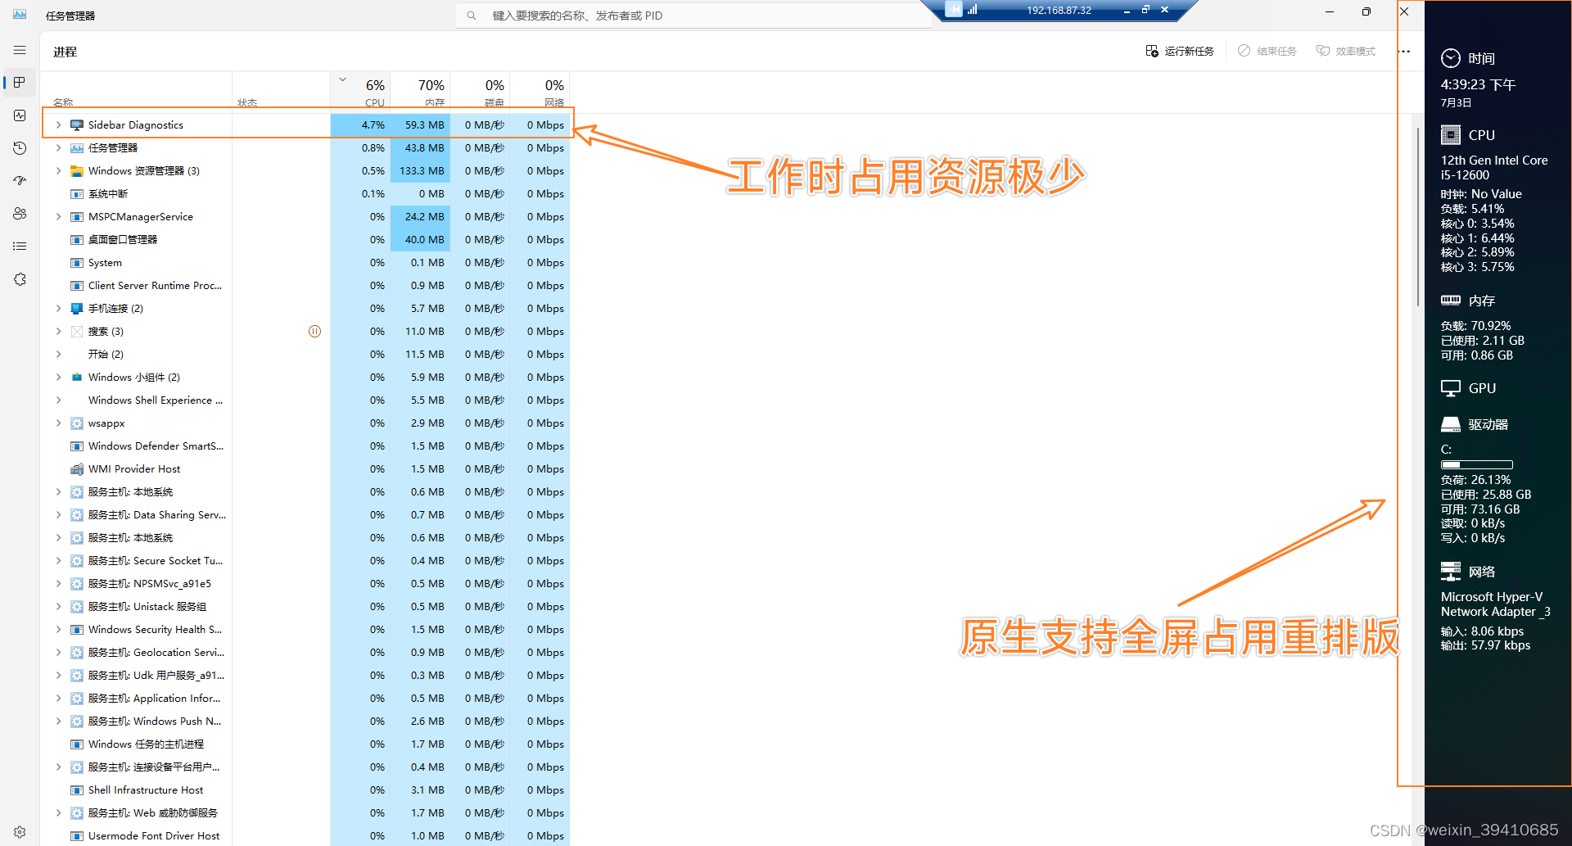This screenshot has height=846, width=1572.
Task: Expand the Sidebar Diagnostics process
Action: 58,125
